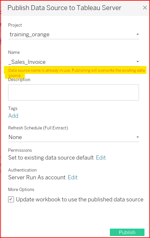Image resolution: width=150 pixels, height=238 pixels.
Task: Edit the Authentication setting
Action: point(73,177)
